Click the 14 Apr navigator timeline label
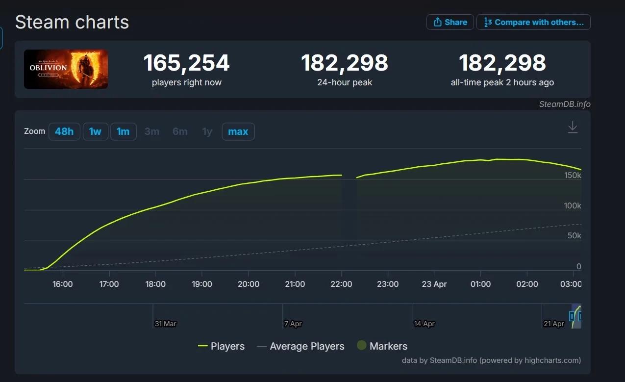Image resolution: width=625 pixels, height=382 pixels. click(425, 324)
